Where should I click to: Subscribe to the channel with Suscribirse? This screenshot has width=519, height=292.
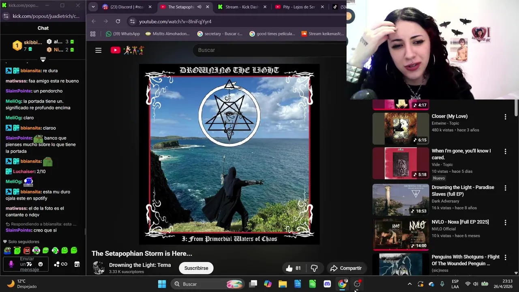(196, 268)
